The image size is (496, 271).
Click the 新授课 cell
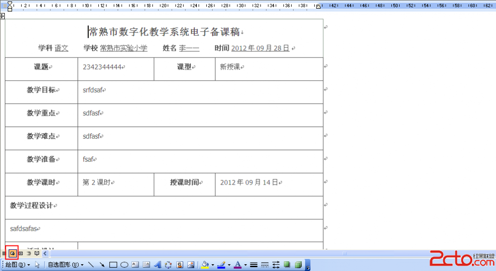pyautogui.click(x=269, y=69)
